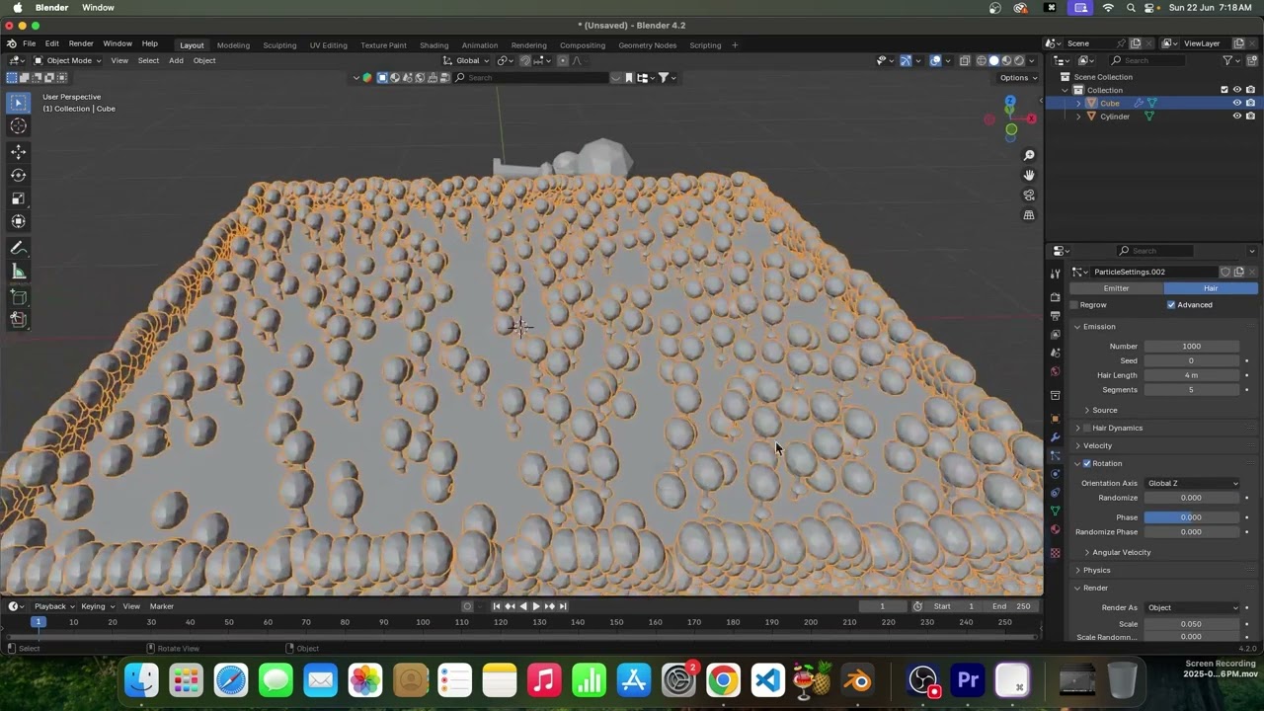Screen dimensions: 1264x711
Task: Disable the Advanced checkbox
Action: [1171, 305]
